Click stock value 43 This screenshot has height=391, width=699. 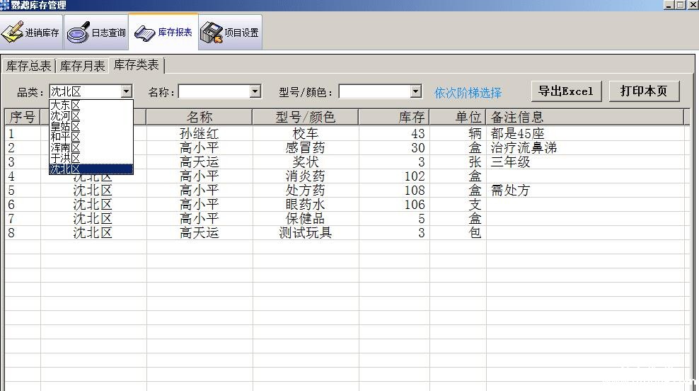pyautogui.click(x=417, y=133)
